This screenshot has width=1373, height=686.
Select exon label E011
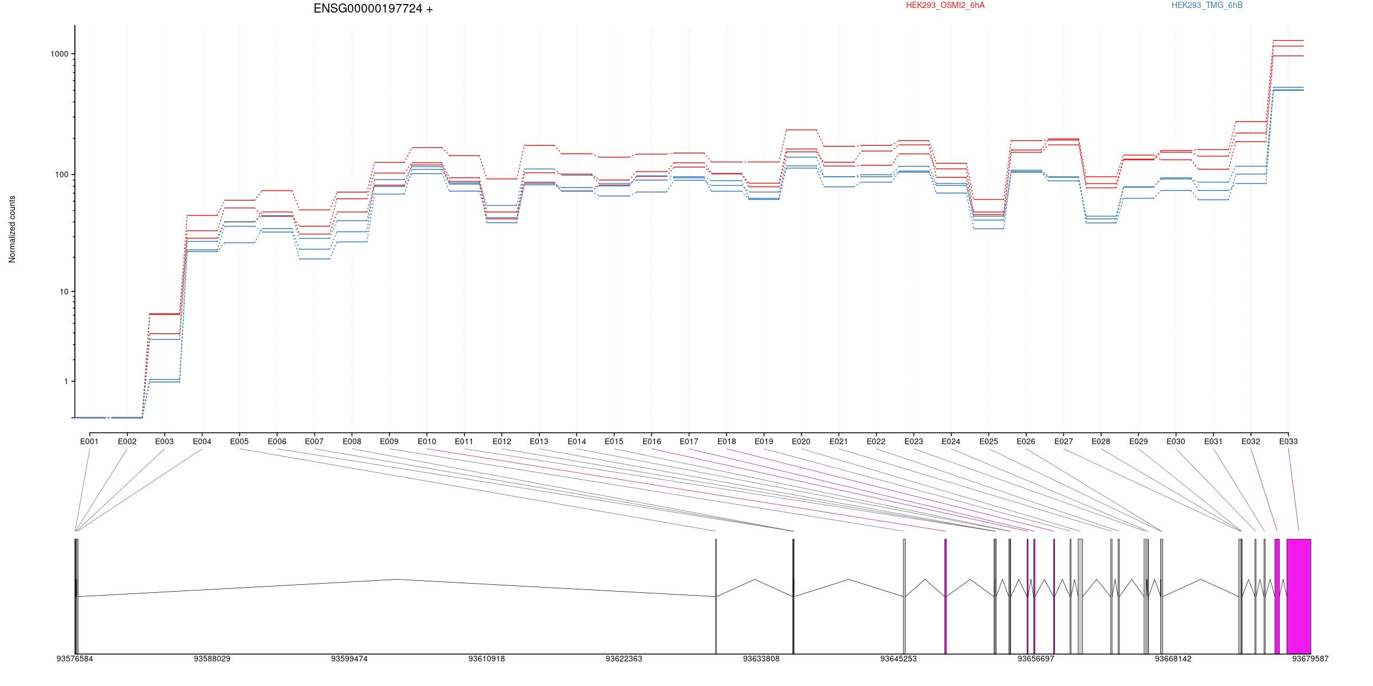[x=464, y=441]
